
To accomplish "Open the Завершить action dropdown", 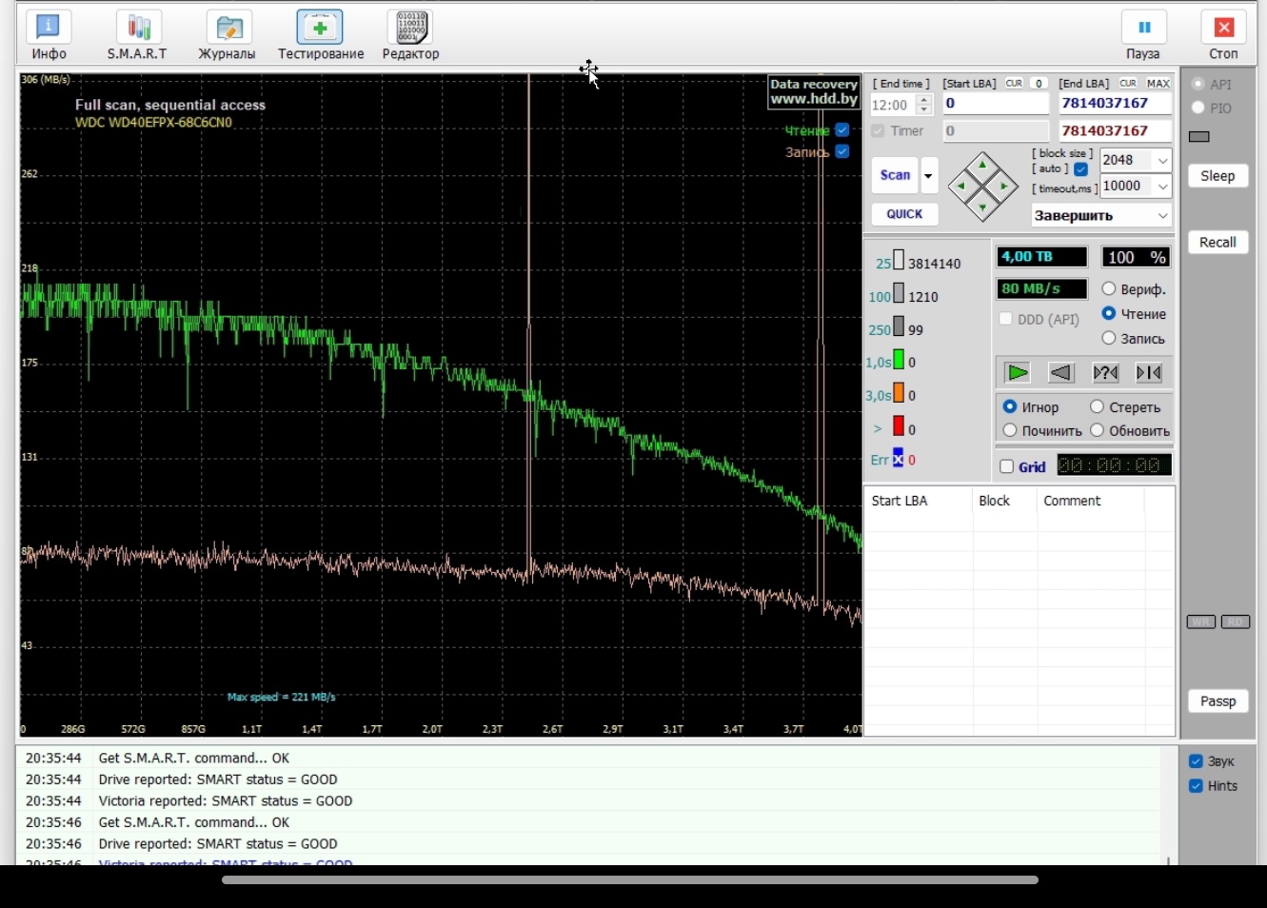I will [x=1162, y=216].
